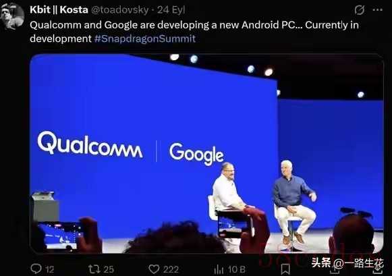Image resolution: width=392 pixels, height=276 pixels.
Task: Open the #SnapdragonSummit hashtag
Action: [x=145, y=38]
